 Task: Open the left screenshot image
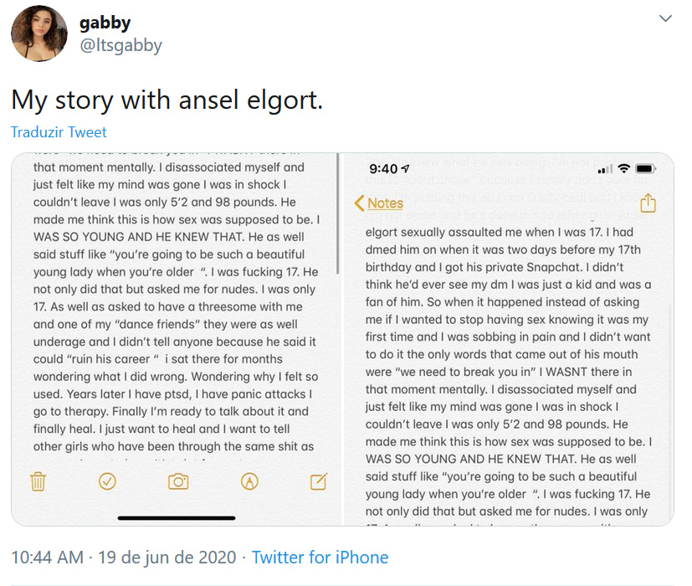tap(176, 339)
